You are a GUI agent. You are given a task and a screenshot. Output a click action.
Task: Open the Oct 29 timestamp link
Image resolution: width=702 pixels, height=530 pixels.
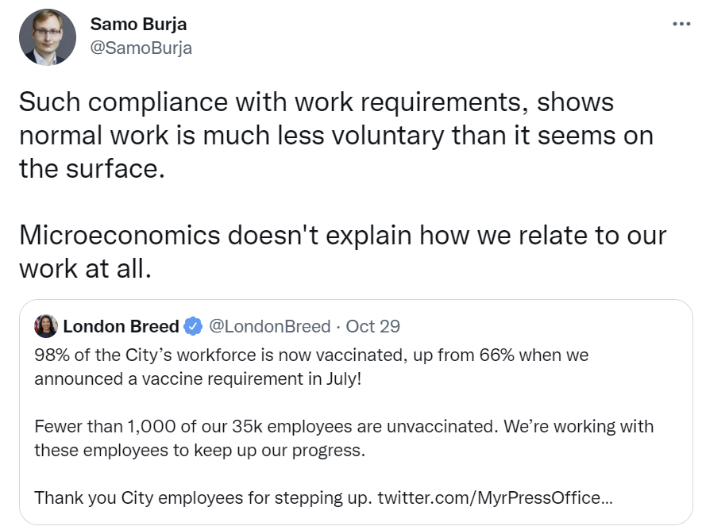point(372,326)
